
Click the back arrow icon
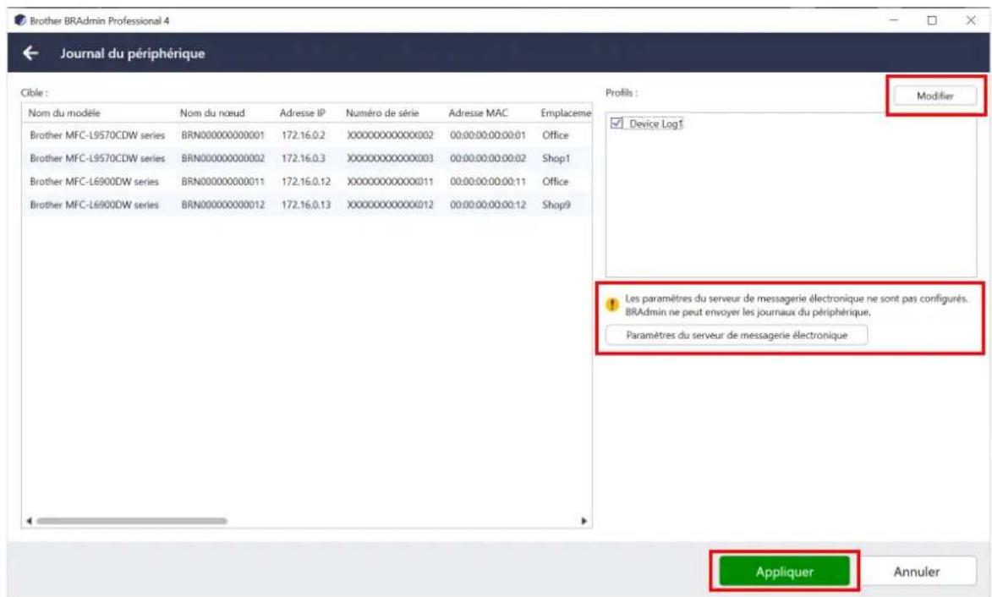[30, 53]
